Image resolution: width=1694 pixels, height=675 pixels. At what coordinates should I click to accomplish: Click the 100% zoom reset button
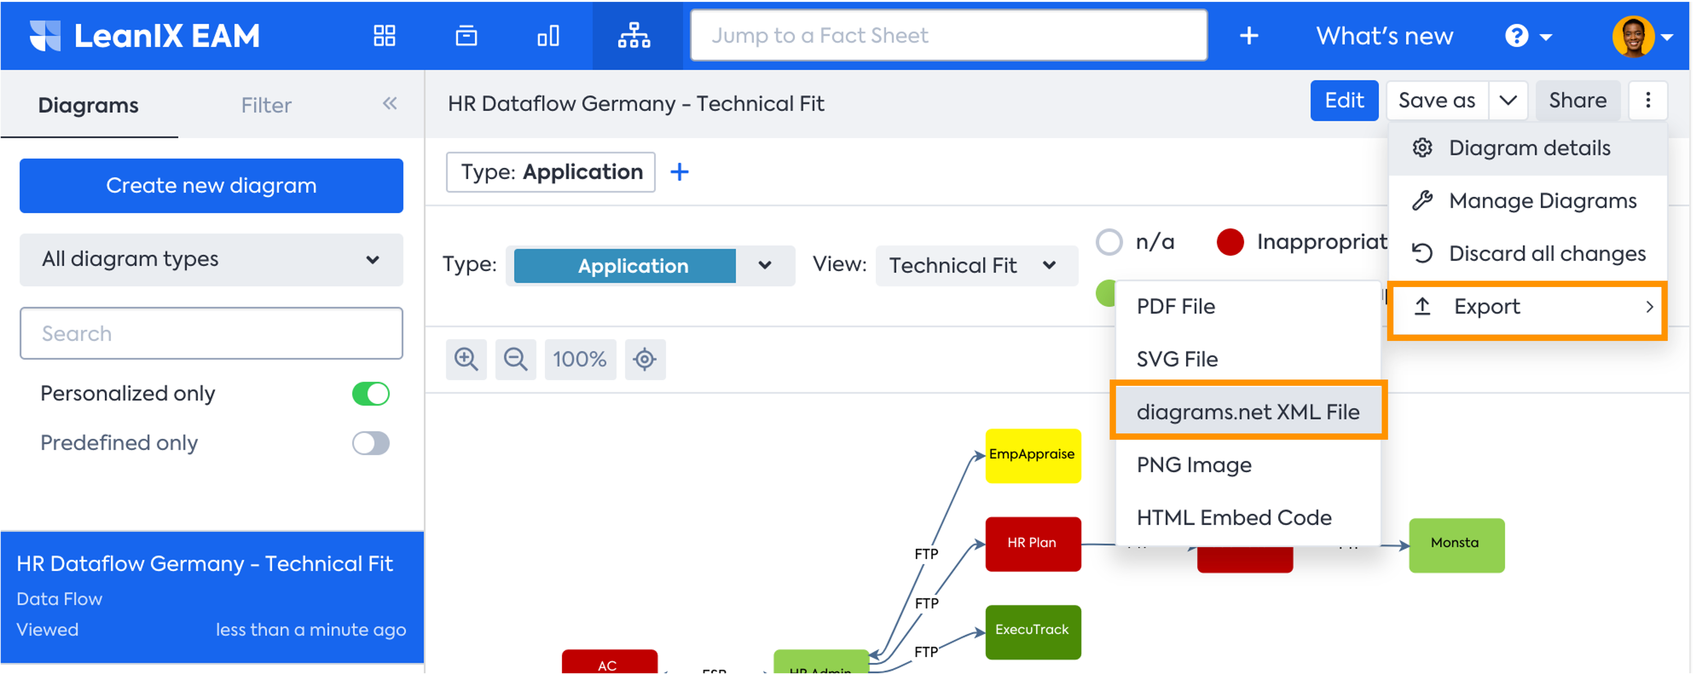pyautogui.click(x=580, y=359)
